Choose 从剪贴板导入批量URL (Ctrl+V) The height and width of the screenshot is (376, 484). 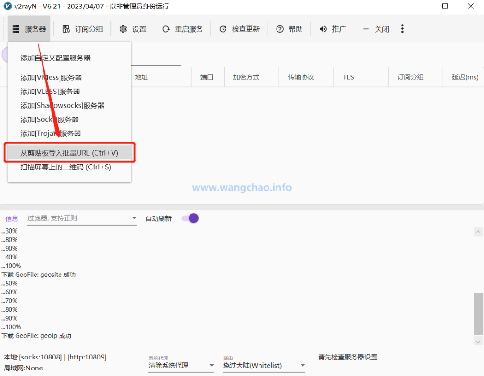[69, 153]
